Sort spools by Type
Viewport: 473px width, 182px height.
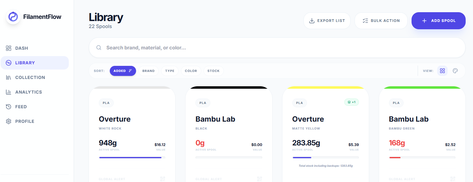(170, 71)
